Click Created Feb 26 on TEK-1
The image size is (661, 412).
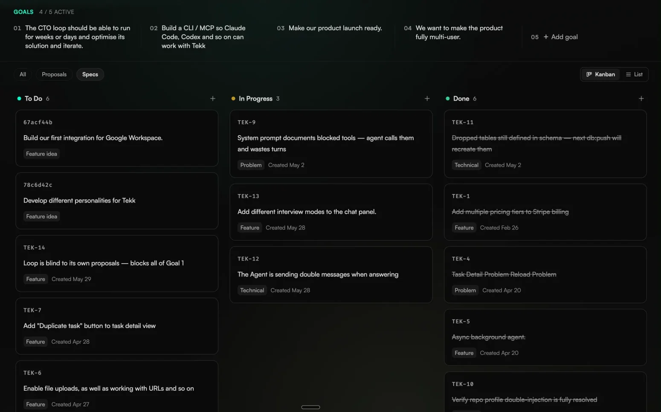coord(499,228)
